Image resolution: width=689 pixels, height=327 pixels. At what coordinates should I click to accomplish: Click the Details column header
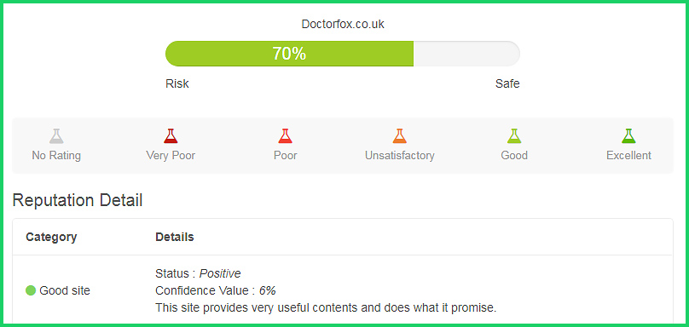click(x=175, y=237)
